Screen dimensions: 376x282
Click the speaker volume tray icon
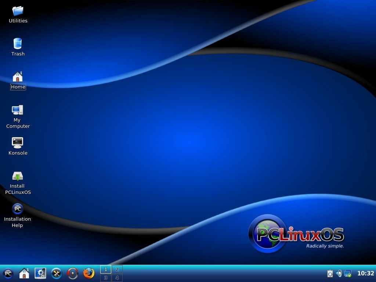[x=339, y=273]
